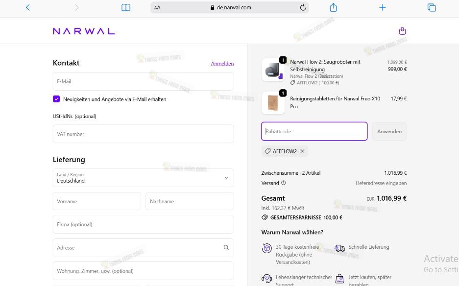This screenshot has height=286, width=459.
Task: Tap the AA reader text size control
Action: (x=157, y=8)
